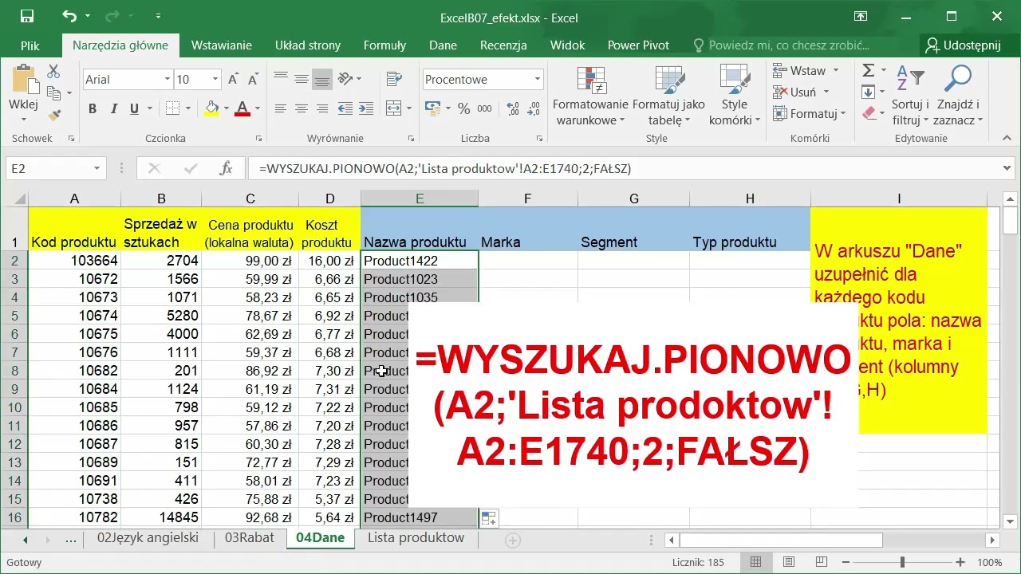Open the Lista produktow sheet tab
1021x574 pixels.
click(x=416, y=538)
